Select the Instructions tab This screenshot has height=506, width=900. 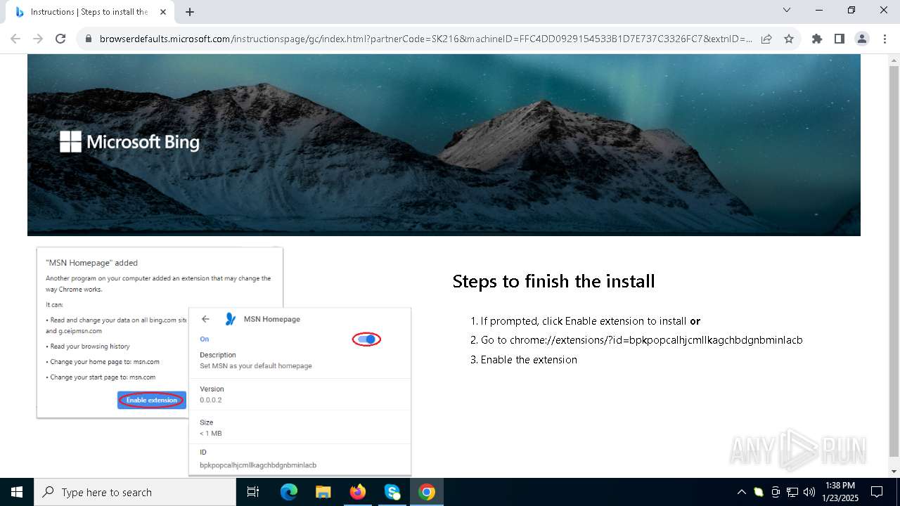[89, 12]
